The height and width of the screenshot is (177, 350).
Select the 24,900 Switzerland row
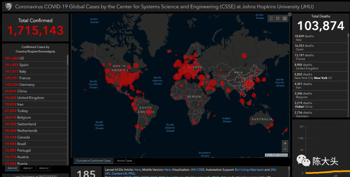pos(35,124)
